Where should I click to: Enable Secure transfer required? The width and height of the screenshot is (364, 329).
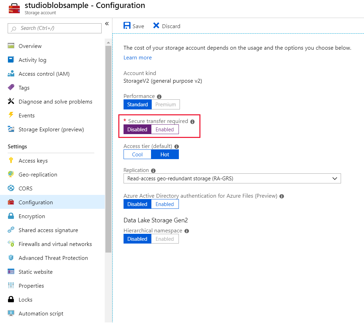[x=165, y=129]
